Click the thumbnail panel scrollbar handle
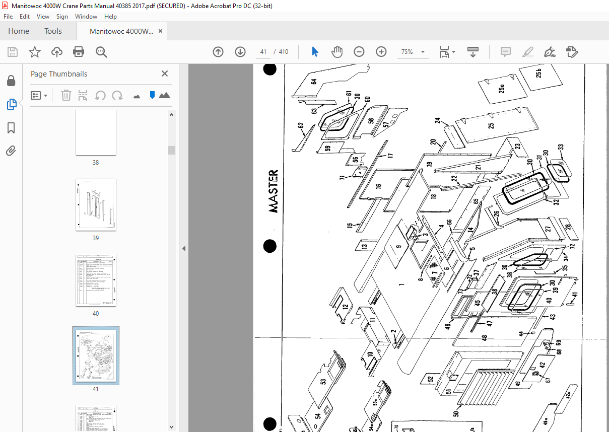The height and width of the screenshot is (432, 609). (171, 151)
